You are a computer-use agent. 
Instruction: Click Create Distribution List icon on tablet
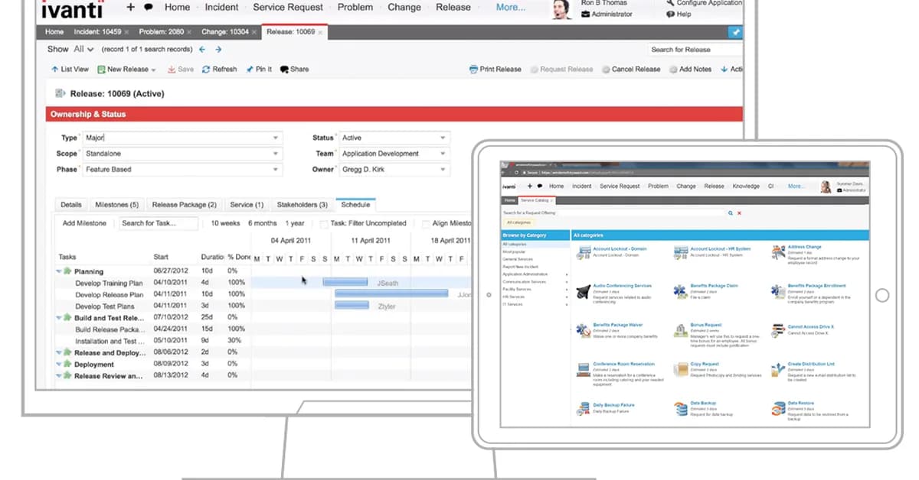(778, 369)
